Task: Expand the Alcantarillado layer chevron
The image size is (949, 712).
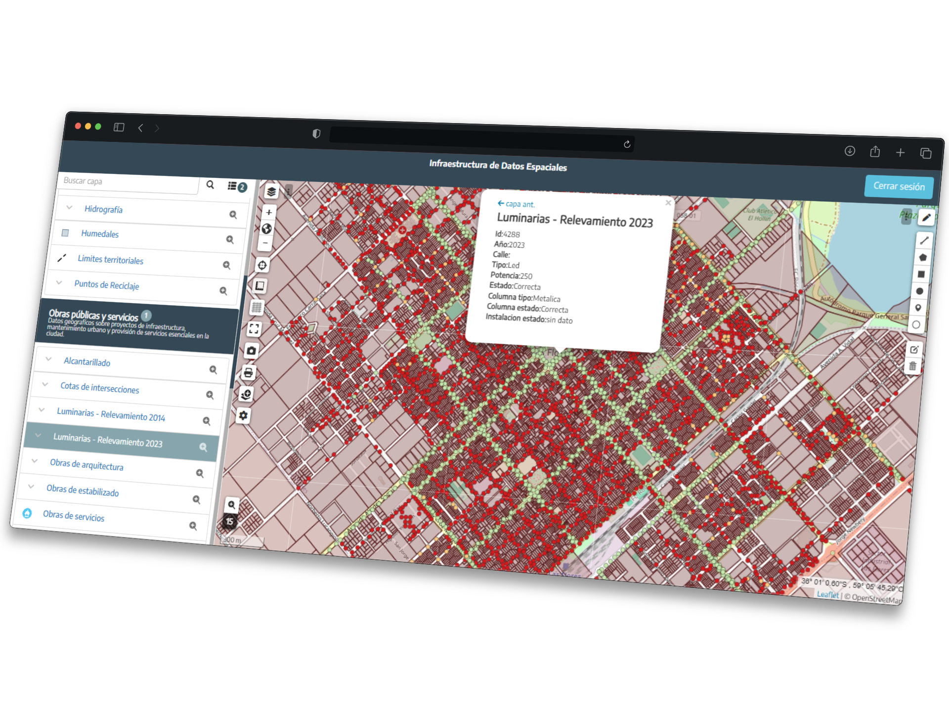Action: (48, 359)
